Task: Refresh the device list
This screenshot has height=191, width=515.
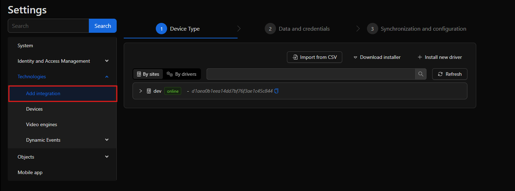Action: 449,74
